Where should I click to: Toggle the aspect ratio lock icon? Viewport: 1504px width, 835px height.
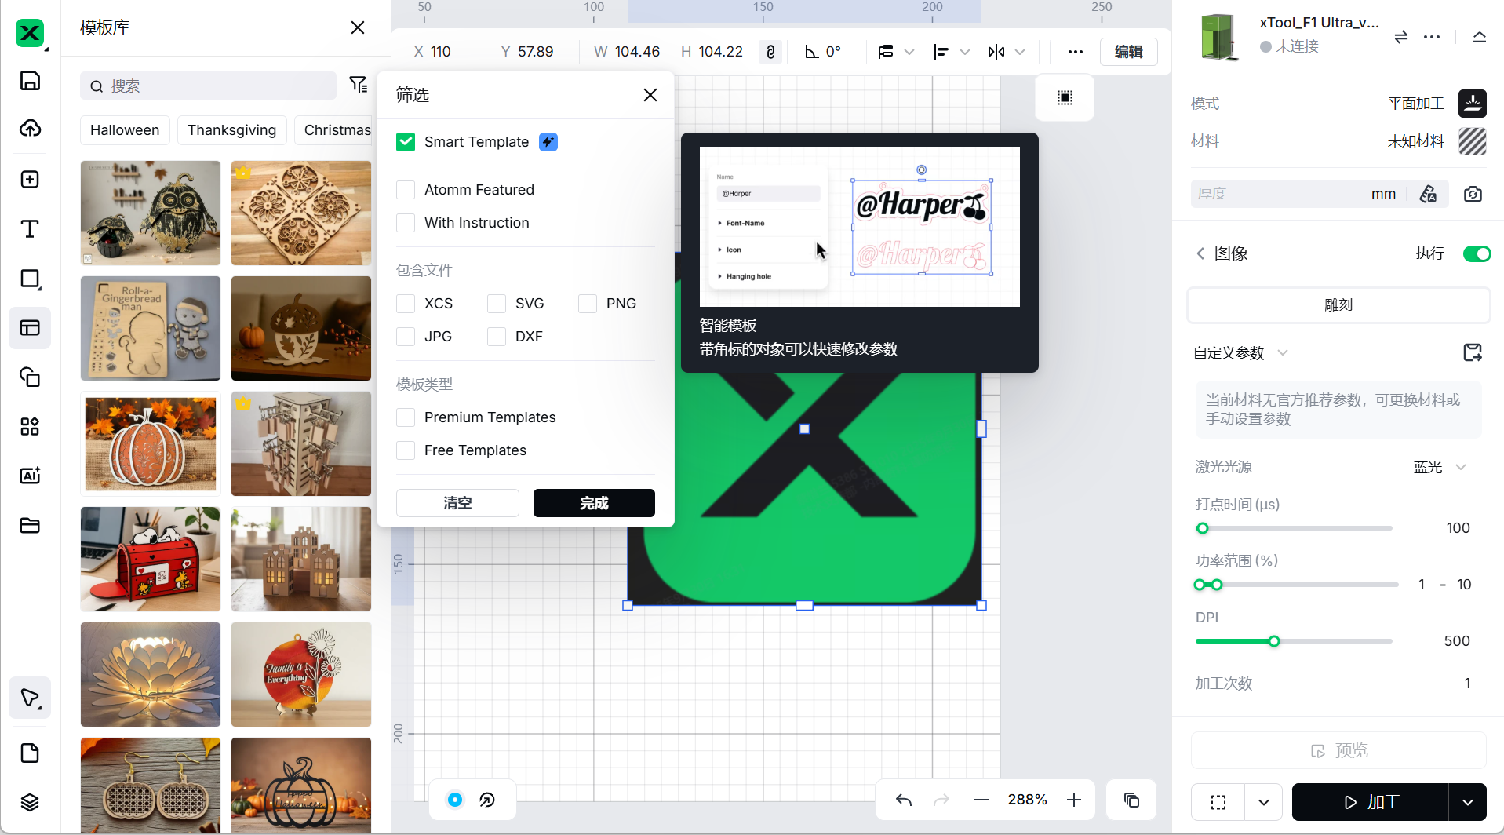click(770, 52)
